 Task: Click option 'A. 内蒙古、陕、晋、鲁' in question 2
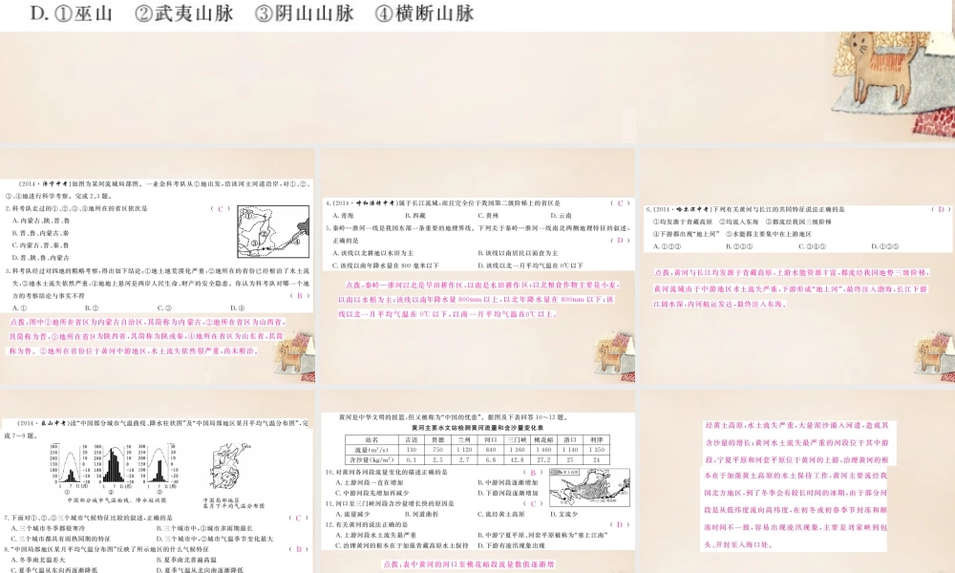pos(41,221)
